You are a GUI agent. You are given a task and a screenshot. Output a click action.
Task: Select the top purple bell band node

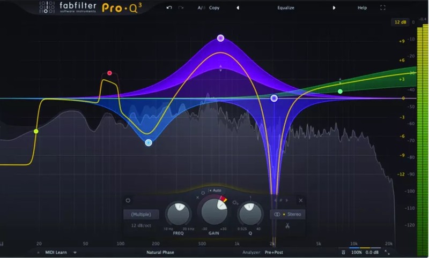[x=220, y=38]
